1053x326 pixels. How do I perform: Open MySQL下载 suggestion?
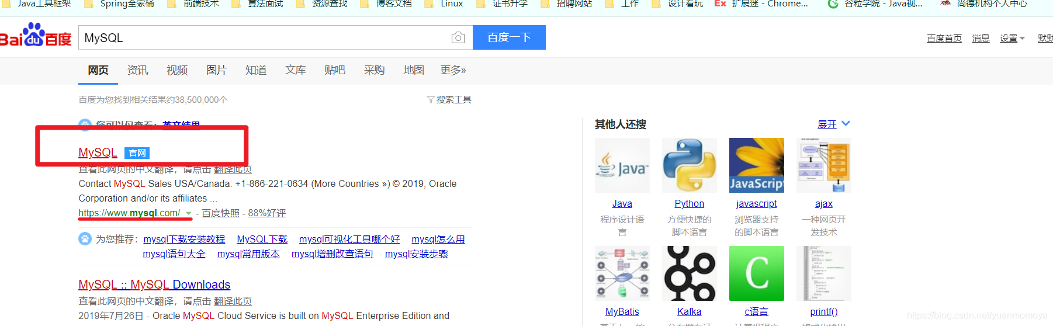click(262, 240)
